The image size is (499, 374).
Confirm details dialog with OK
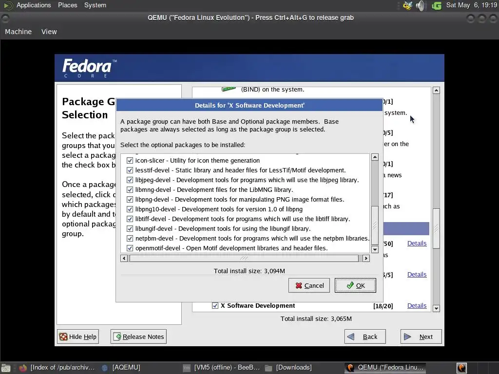point(355,285)
